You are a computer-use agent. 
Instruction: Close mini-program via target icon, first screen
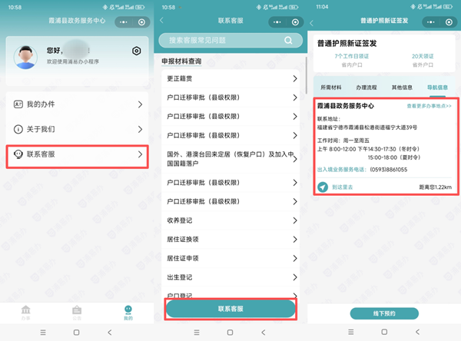(141, 22)
